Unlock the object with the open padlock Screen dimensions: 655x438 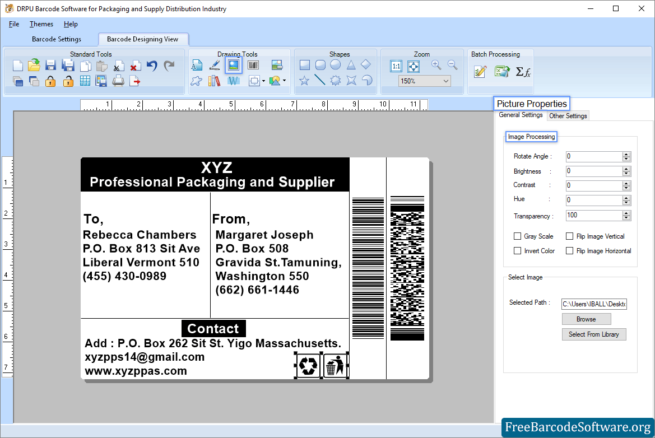68,81
